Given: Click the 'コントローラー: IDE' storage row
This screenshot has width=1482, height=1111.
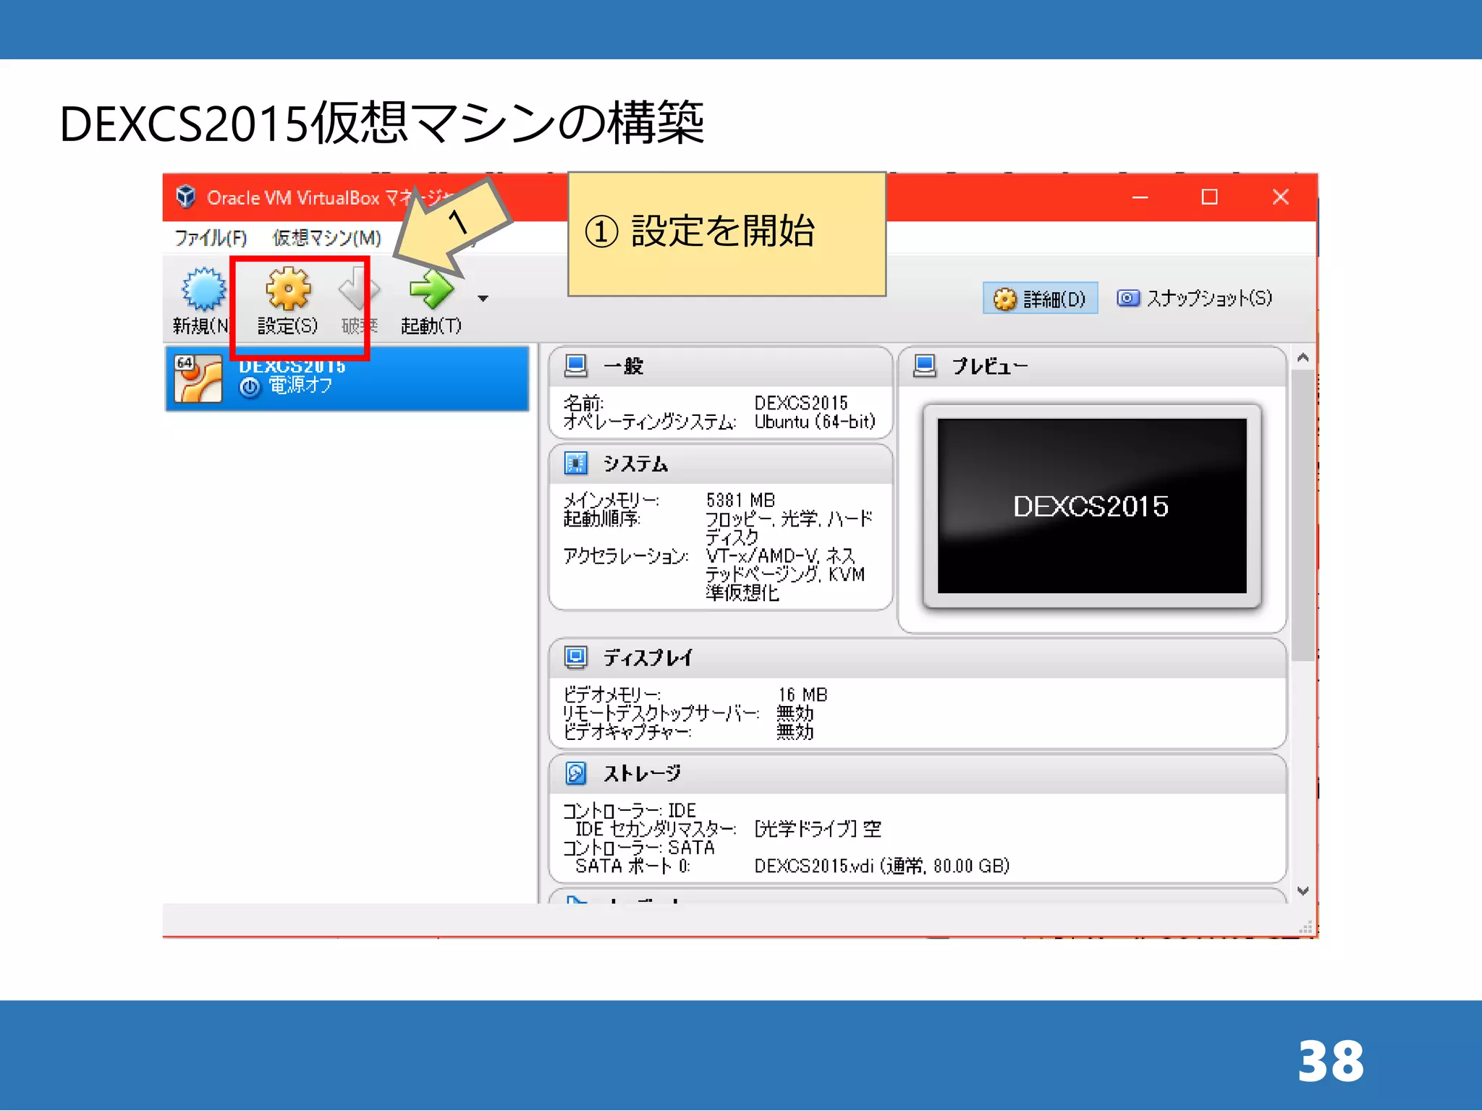Looking at the screenshot, I should (630, 810).
